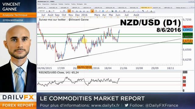This screenshot has height=109, width=195.
Task: Toggle the highlighted candlestick chart mode
Action: pos(69,11)
